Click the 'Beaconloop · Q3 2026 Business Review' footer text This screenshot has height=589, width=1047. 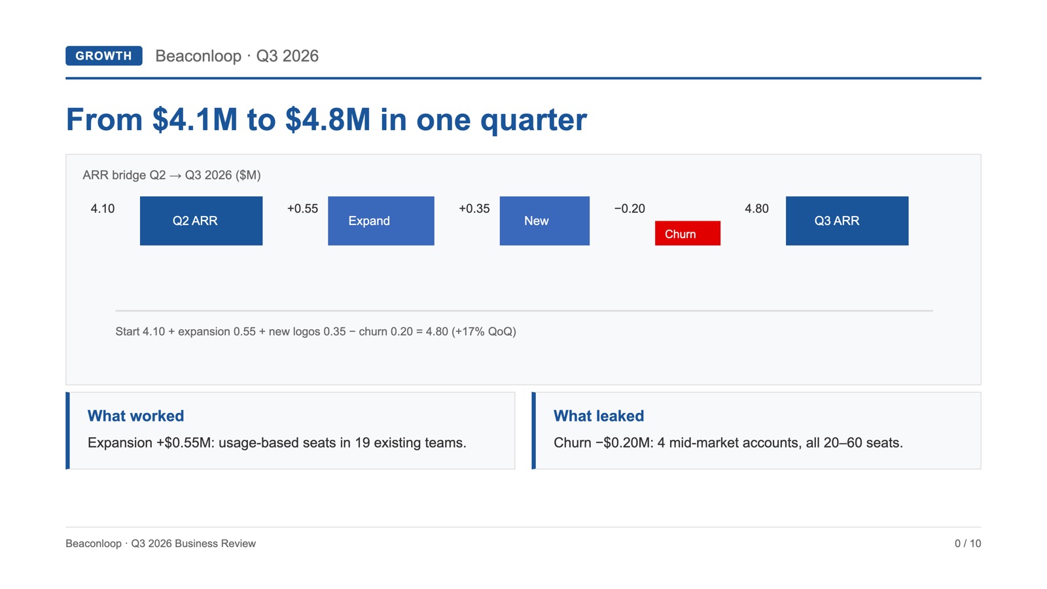coord(160,544)
